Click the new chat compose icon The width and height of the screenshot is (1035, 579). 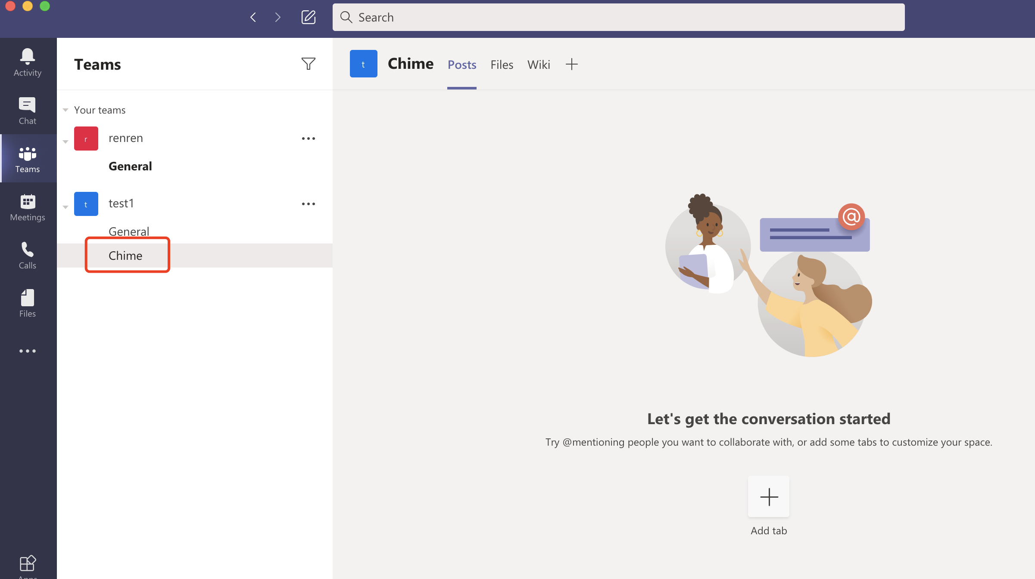(x=309, y=17)
